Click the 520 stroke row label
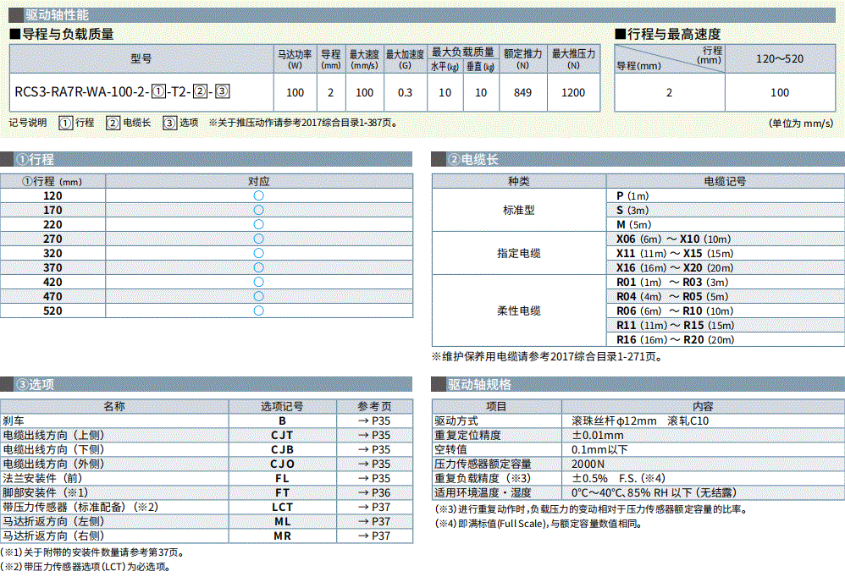The width and height of the screenshot is (845, 588). (52, 311)
